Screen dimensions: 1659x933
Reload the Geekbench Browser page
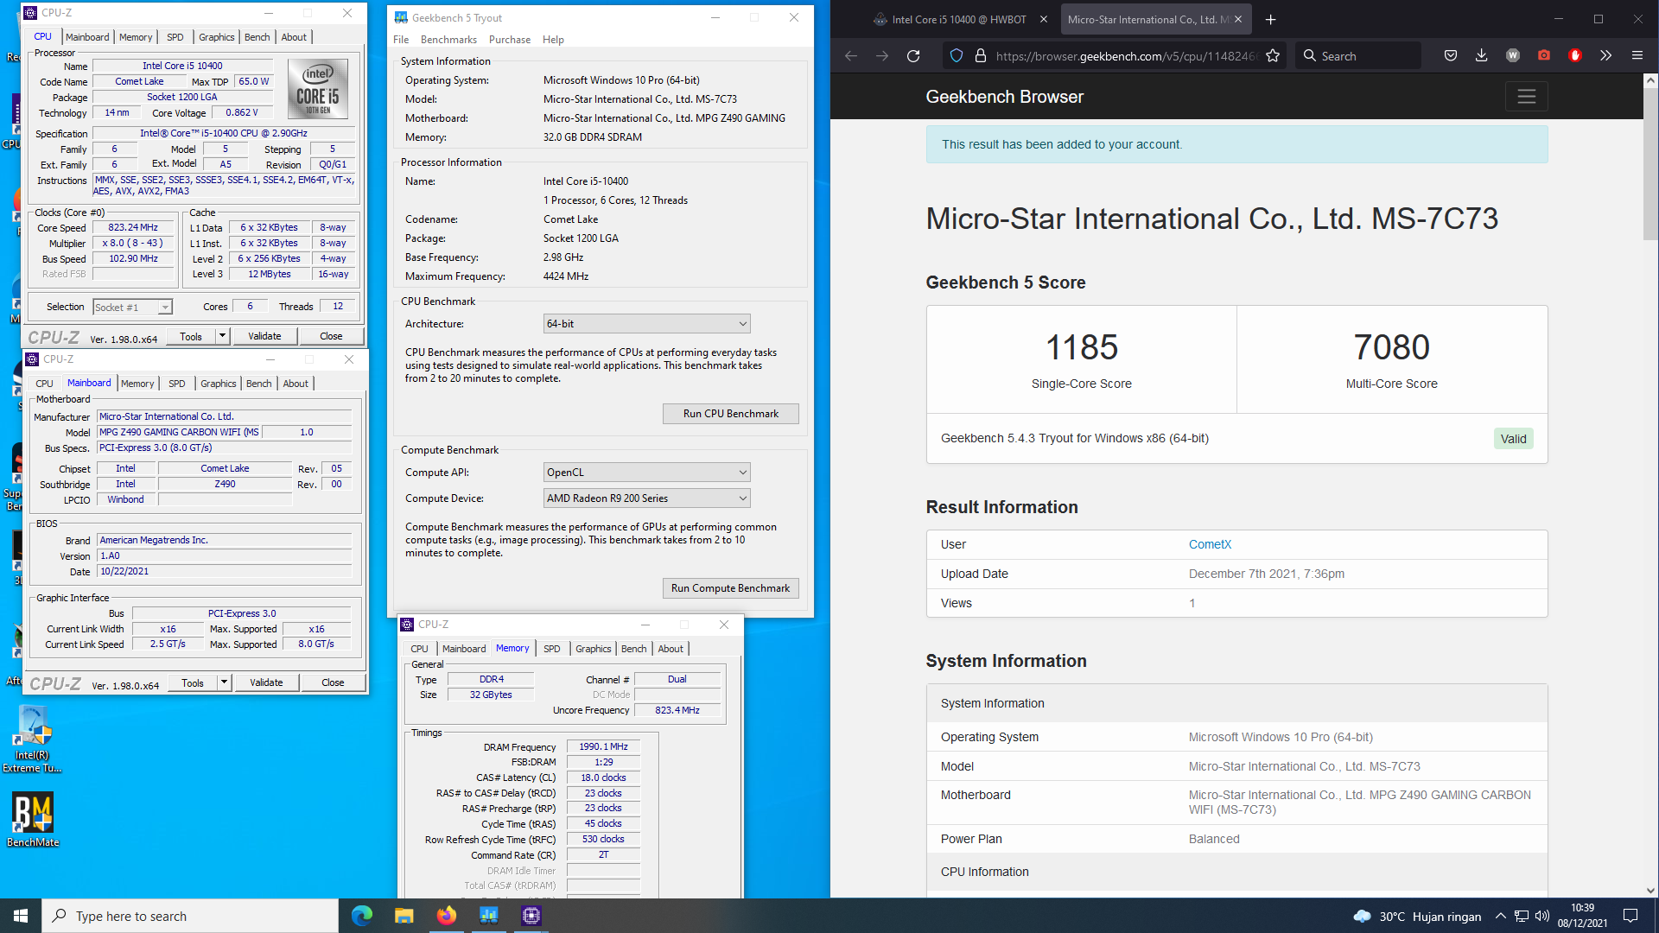pos(913,56)
